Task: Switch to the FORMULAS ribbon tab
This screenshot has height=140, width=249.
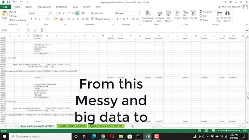Action: point(62,7)
